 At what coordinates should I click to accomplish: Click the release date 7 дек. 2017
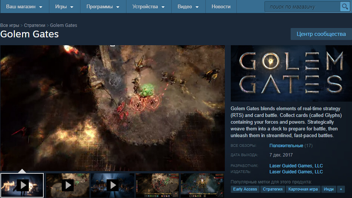tap(281, 155)
